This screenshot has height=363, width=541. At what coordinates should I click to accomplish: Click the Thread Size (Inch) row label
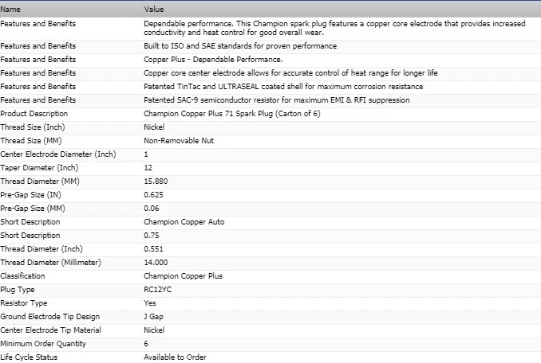[x=33, y=127]
